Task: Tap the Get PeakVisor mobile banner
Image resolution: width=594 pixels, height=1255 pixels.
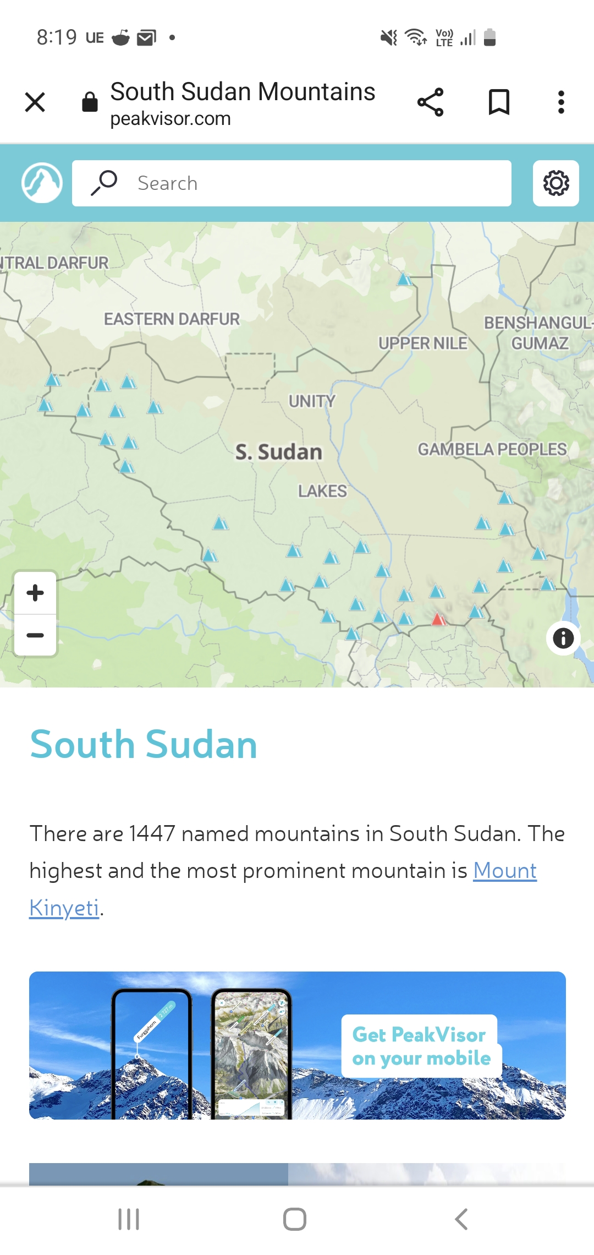Action: [x=297, y=1045]
